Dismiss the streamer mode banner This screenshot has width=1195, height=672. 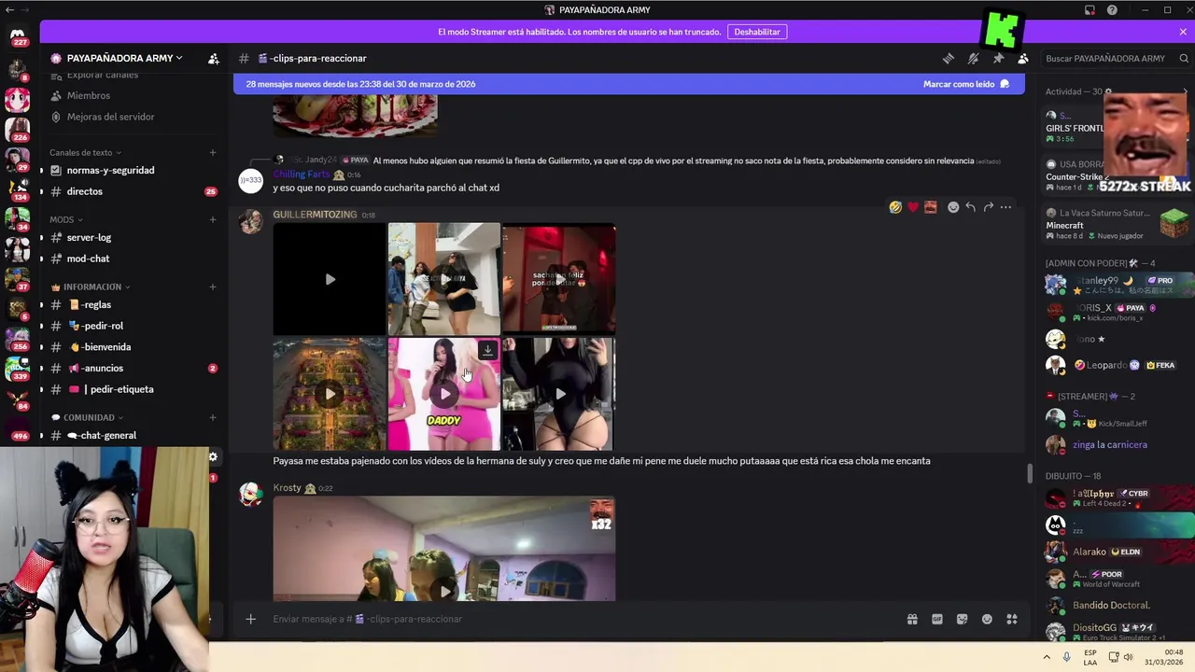pos(1183,32)
